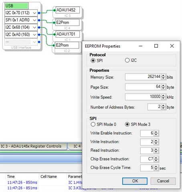Click the Time column header
This screenshot has width=182, height=192.
coord(11,176)
